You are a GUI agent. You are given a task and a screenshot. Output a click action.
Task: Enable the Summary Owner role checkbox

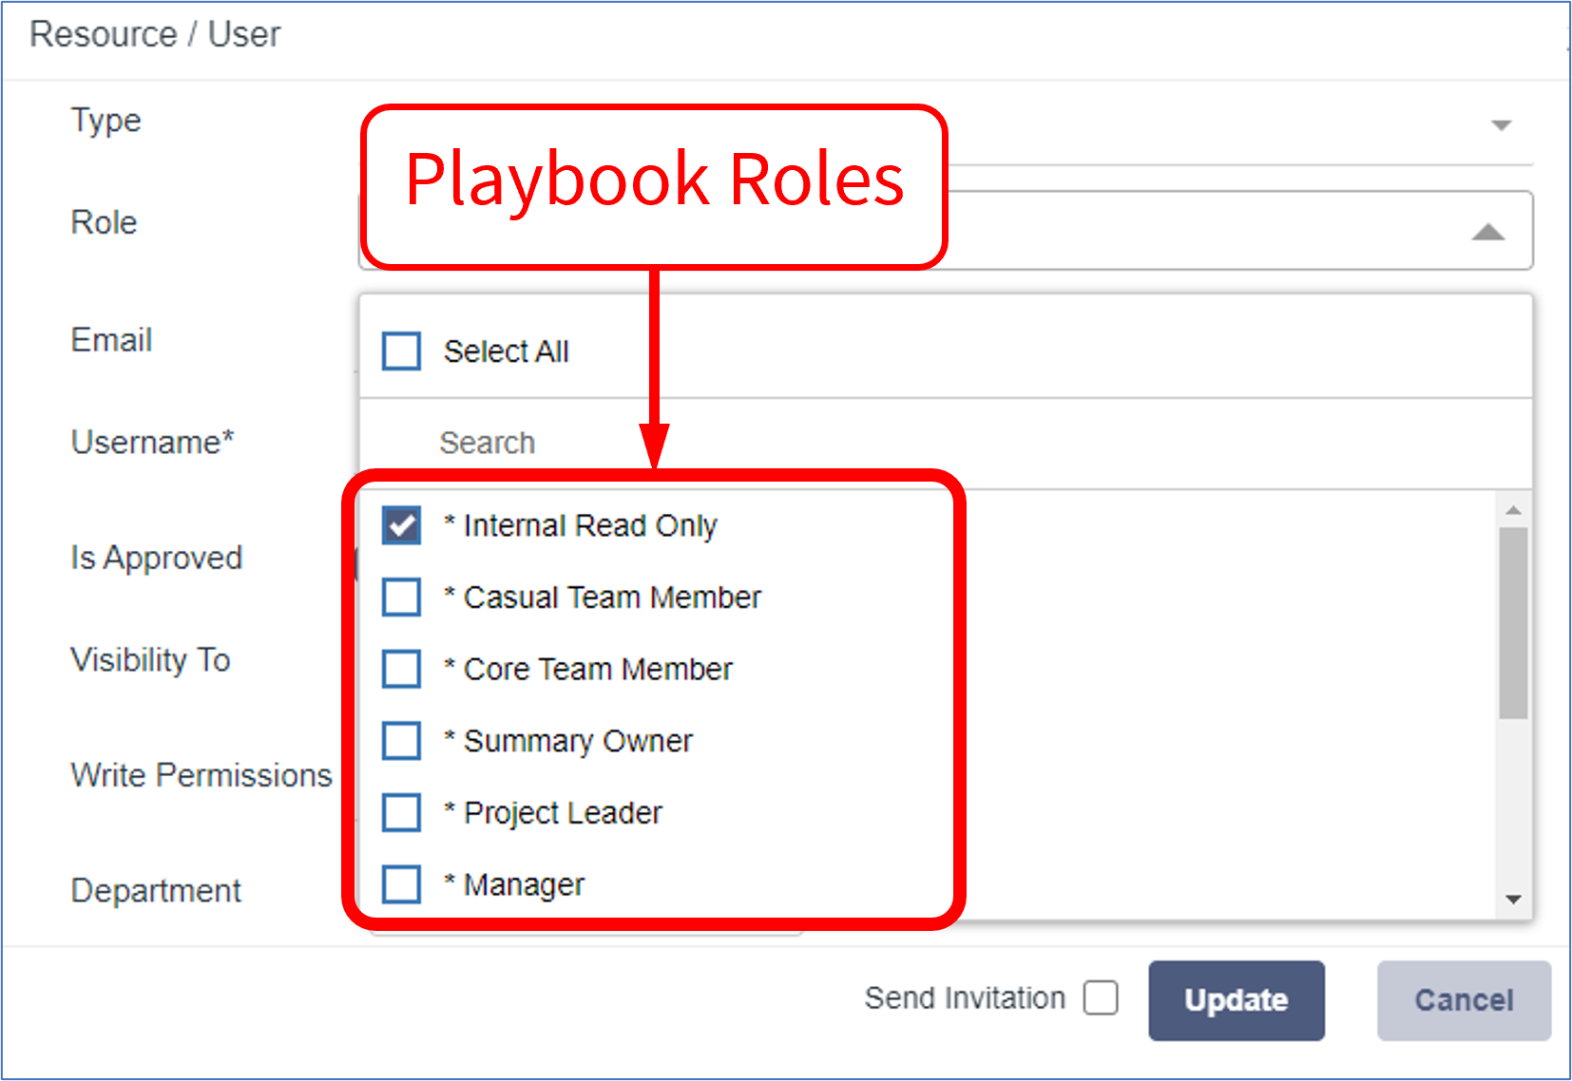coord(401,741)
